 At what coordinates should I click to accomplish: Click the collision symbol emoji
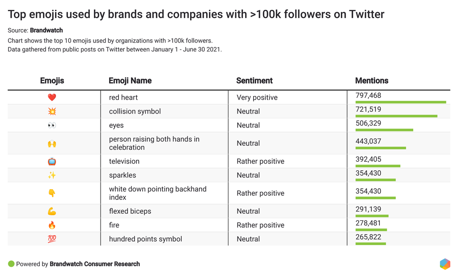click(x=52, y=111)
